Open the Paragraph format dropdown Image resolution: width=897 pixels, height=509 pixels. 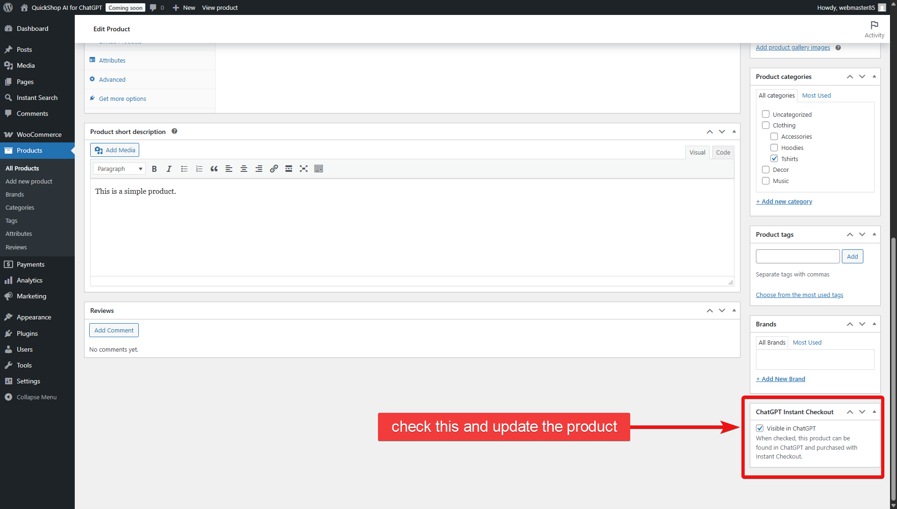119,169
